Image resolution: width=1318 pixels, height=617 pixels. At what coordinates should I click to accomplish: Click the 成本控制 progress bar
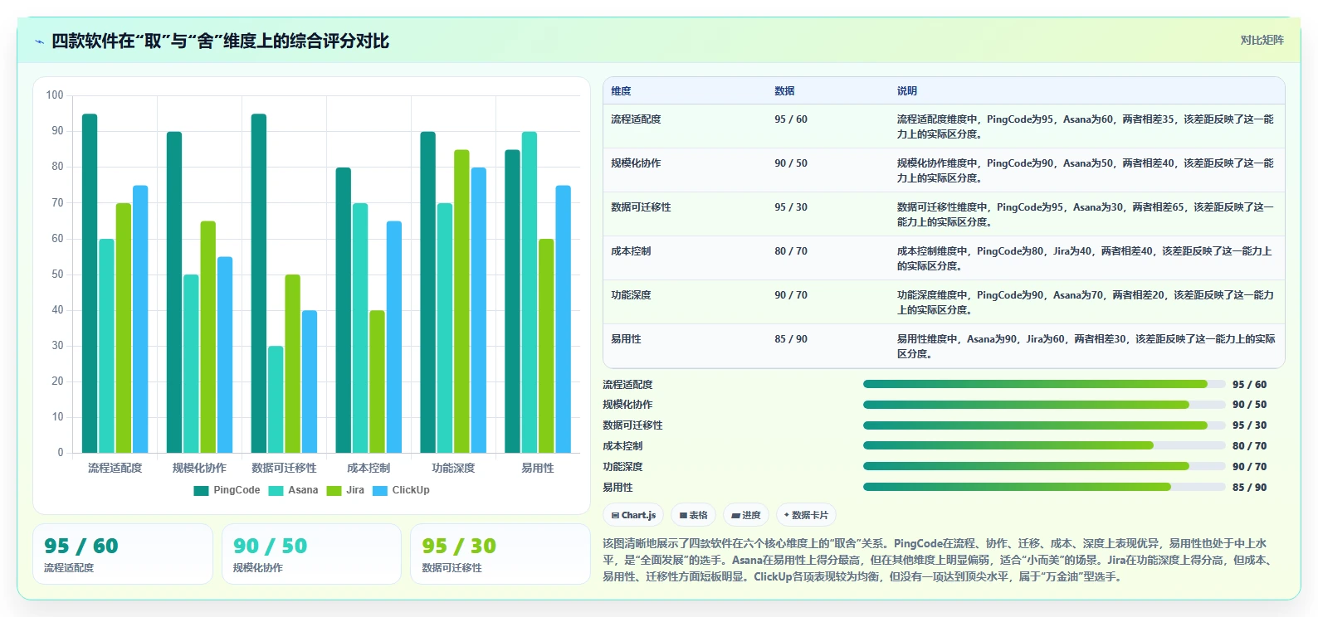tap(1044, 445)
